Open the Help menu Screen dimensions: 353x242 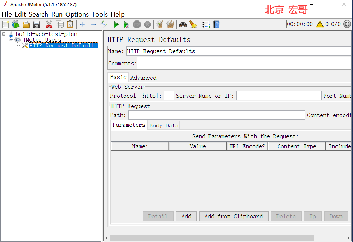(x=118, y=14)
